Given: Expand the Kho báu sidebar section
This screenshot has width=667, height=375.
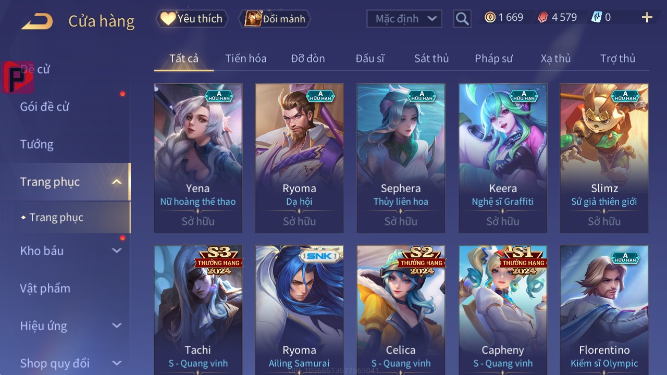Looking at the screenshot, I should click(x=117, y=251).
